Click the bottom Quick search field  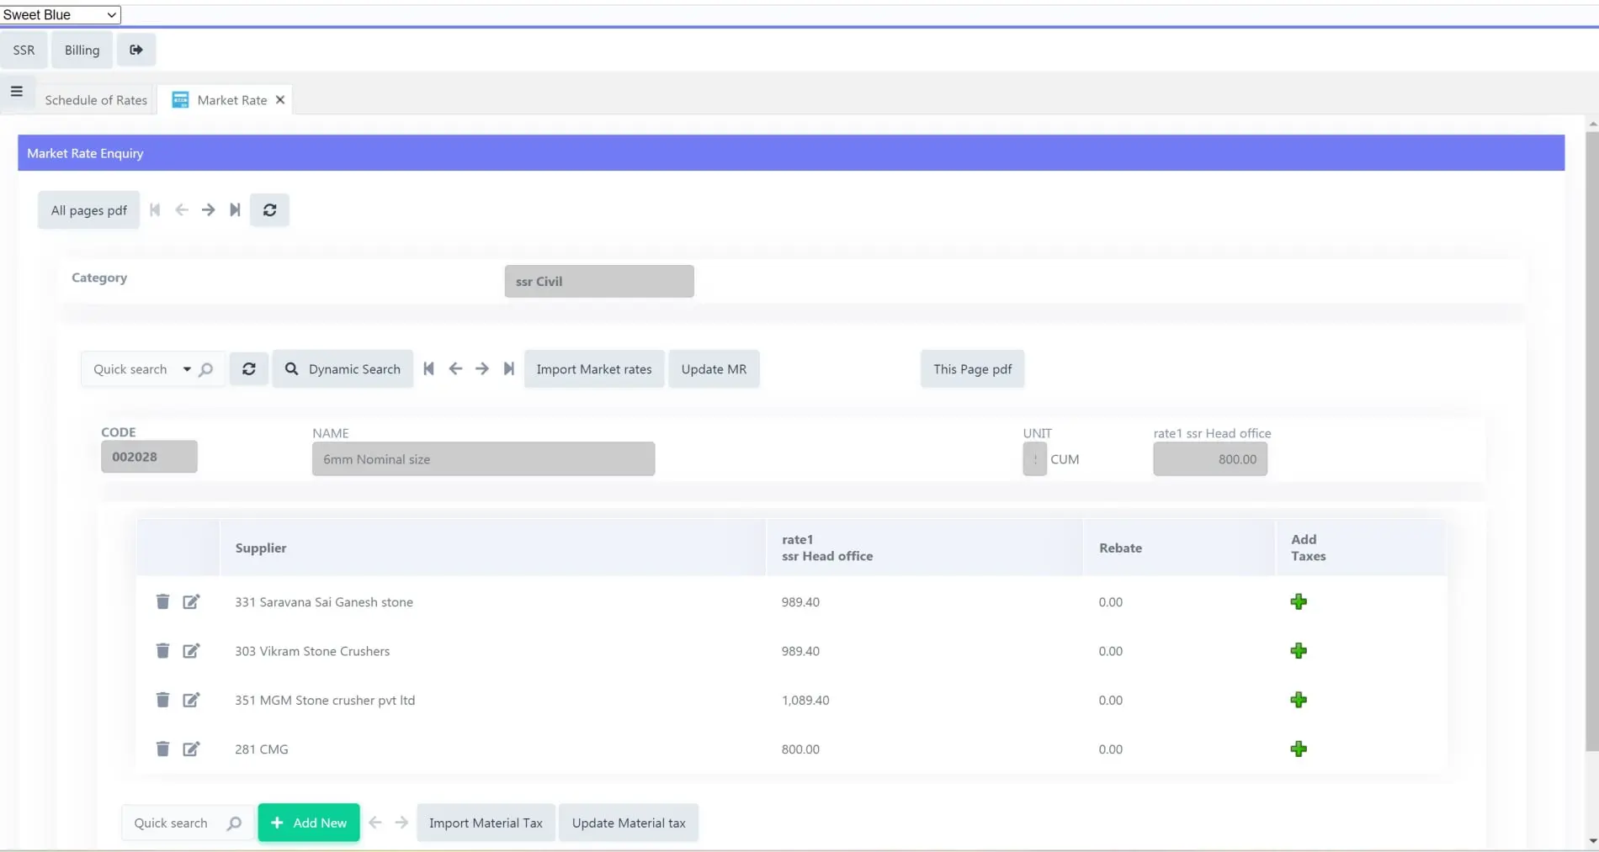(173, 823)
